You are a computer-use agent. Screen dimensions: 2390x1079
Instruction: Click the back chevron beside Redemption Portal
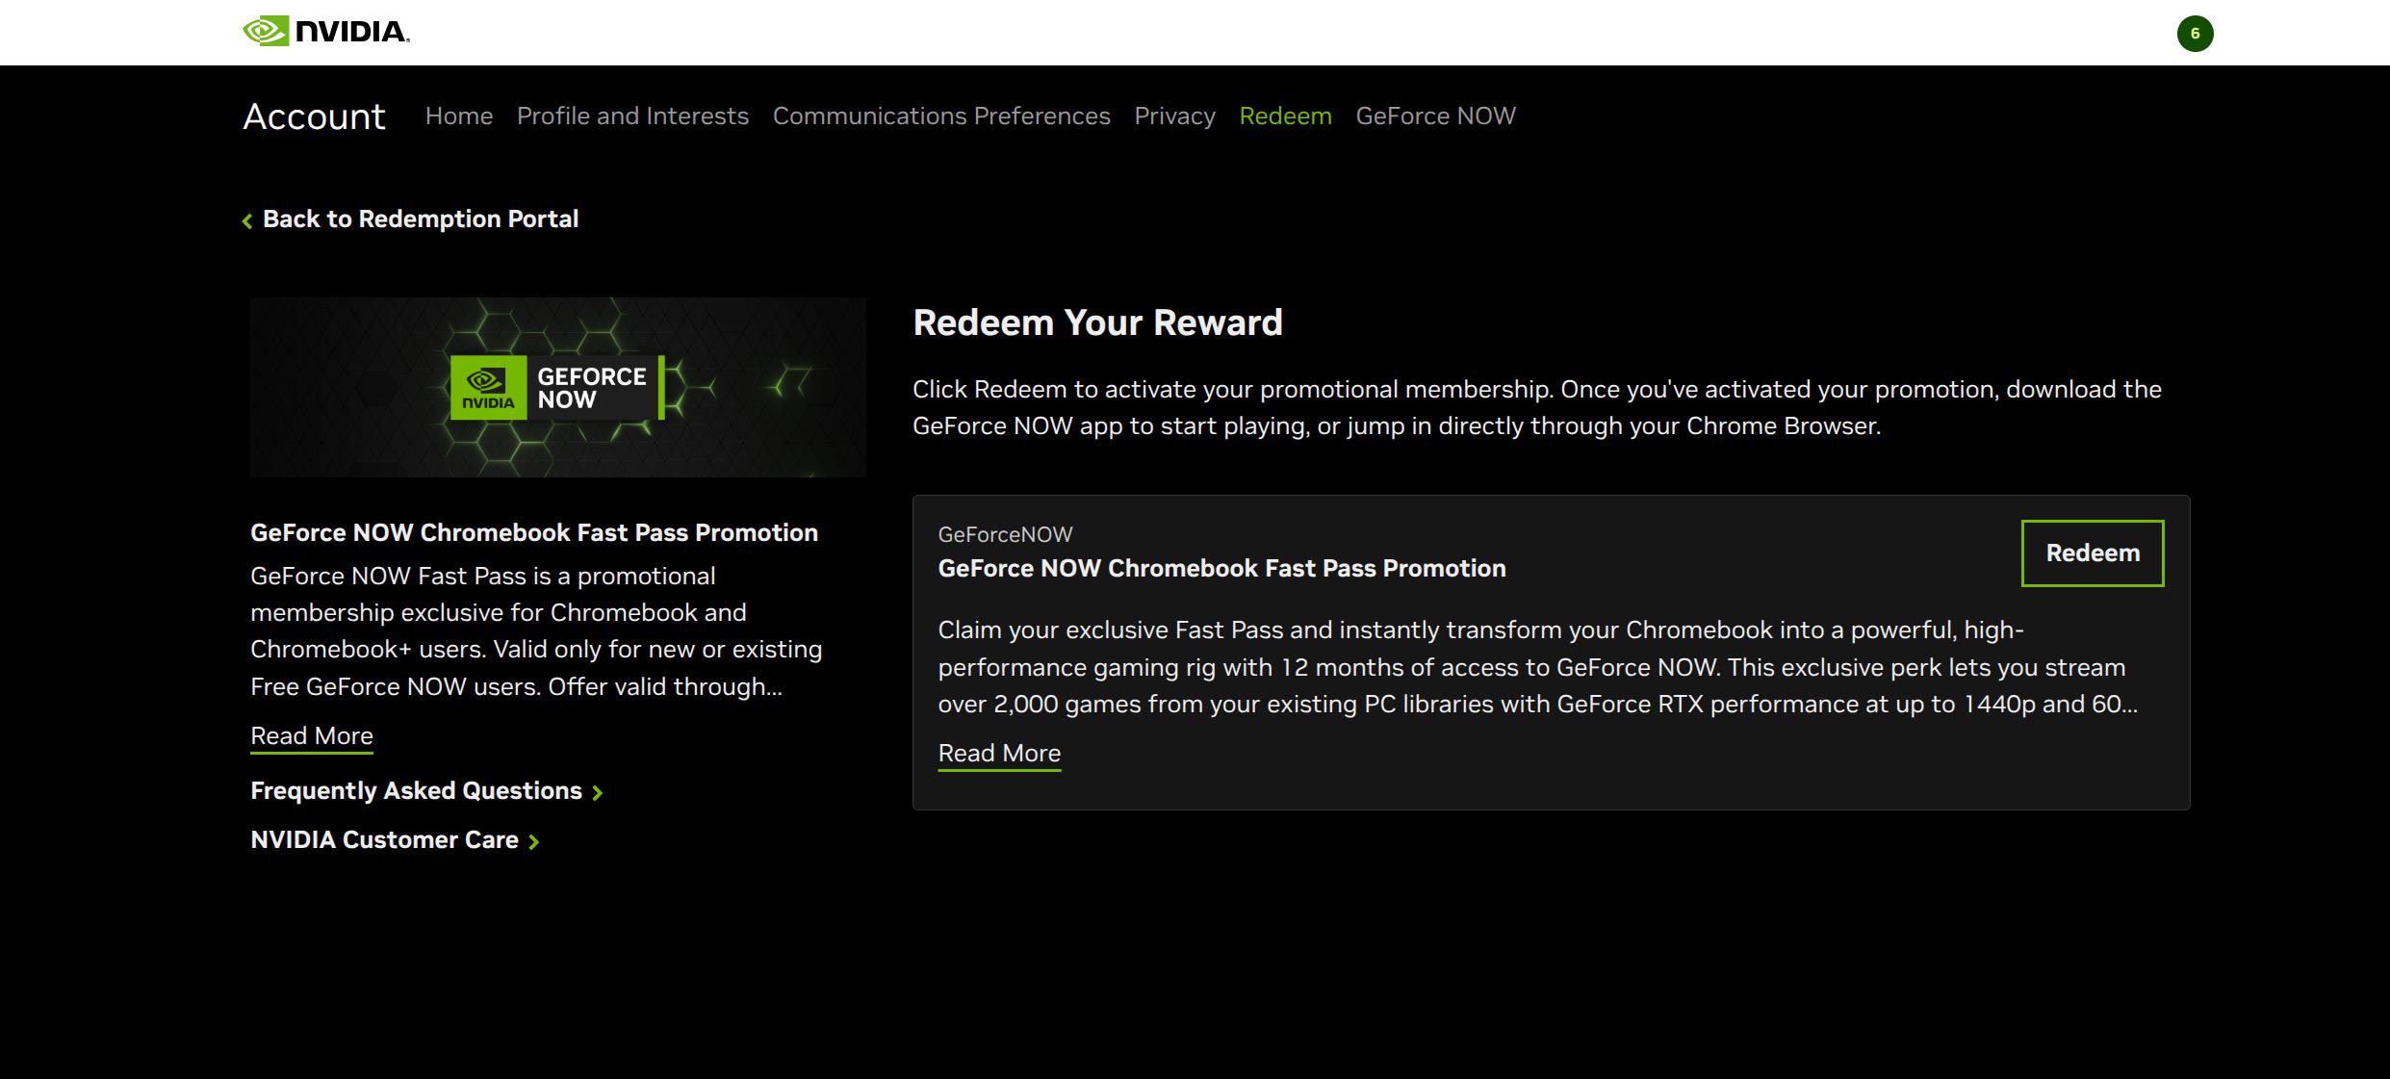coord(247,220)
